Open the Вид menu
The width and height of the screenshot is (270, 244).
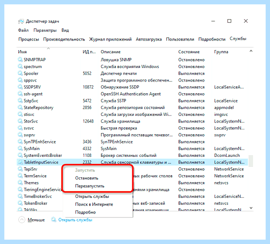(x=65, y=30)
